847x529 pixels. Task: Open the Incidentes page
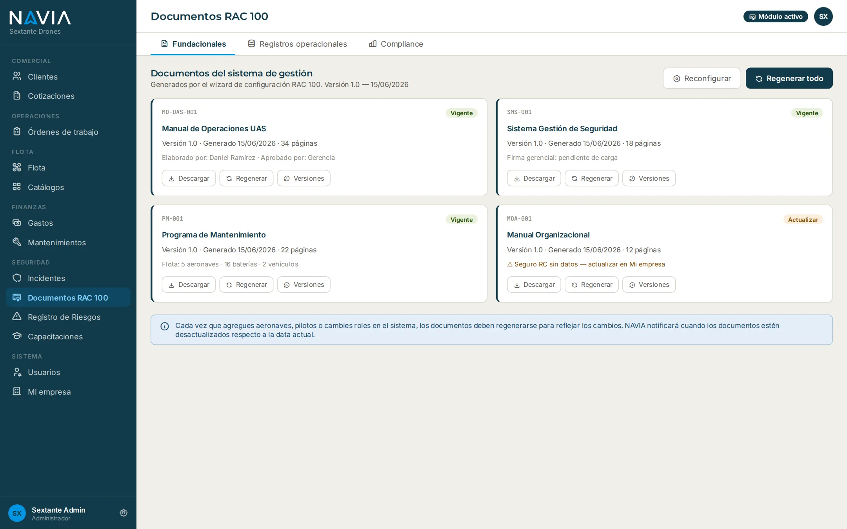point(68,278)
